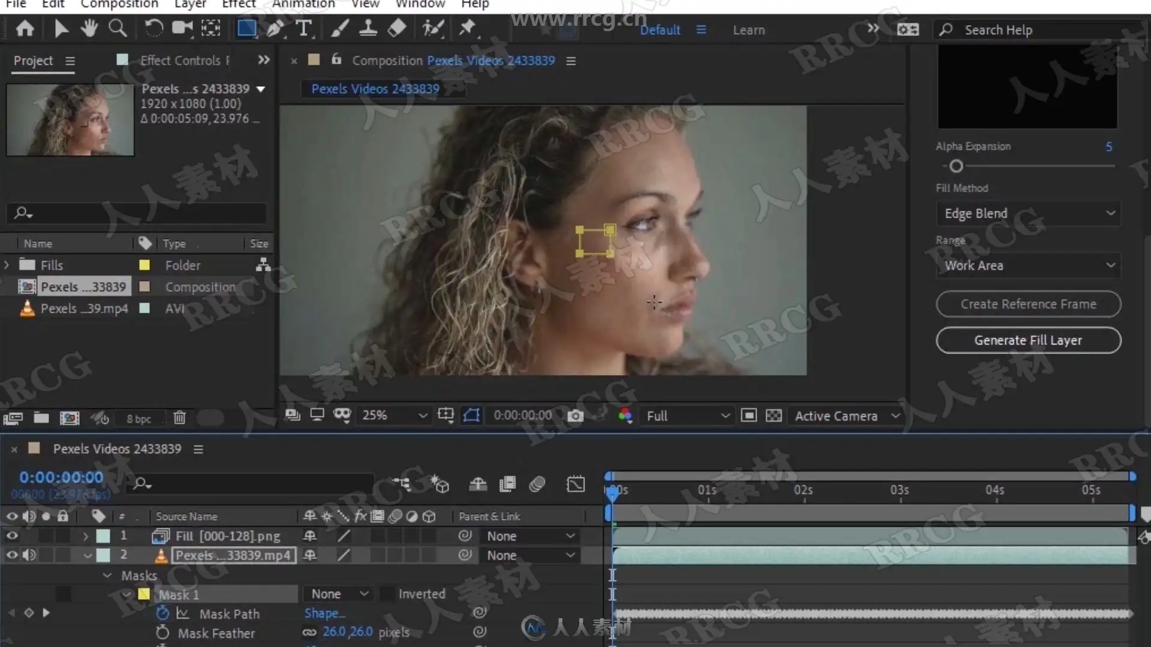Click the 8 bpc color depth button
The image size is (1151, 647).
click(138, 419)
